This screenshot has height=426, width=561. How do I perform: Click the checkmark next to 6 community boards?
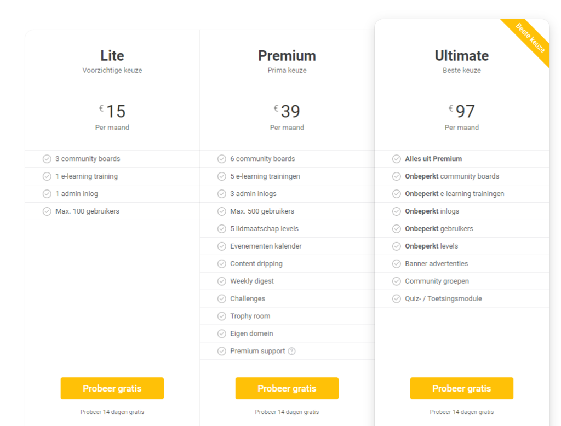(x=222, y=159)
